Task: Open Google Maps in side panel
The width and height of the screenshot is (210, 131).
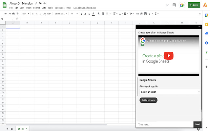Action: pos(206,52)
